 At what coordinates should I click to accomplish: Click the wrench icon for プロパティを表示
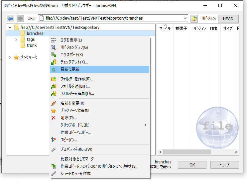[x=54, y=149]
